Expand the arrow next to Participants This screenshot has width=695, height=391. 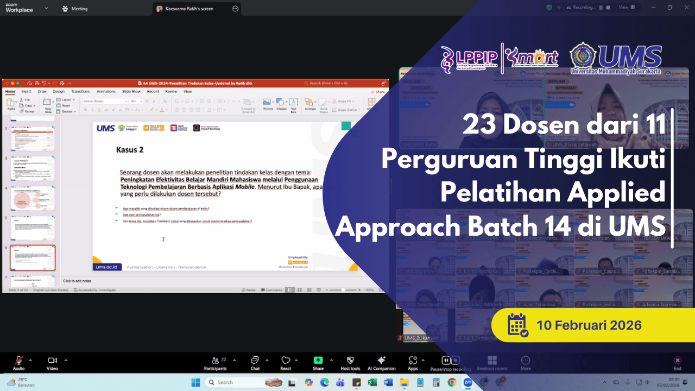click(x=235, y=360)
